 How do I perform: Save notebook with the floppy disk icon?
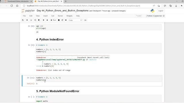[x=23, y=20]
